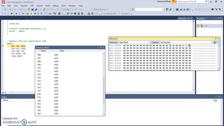Click the Save All icon

click(x=36, y=9)
